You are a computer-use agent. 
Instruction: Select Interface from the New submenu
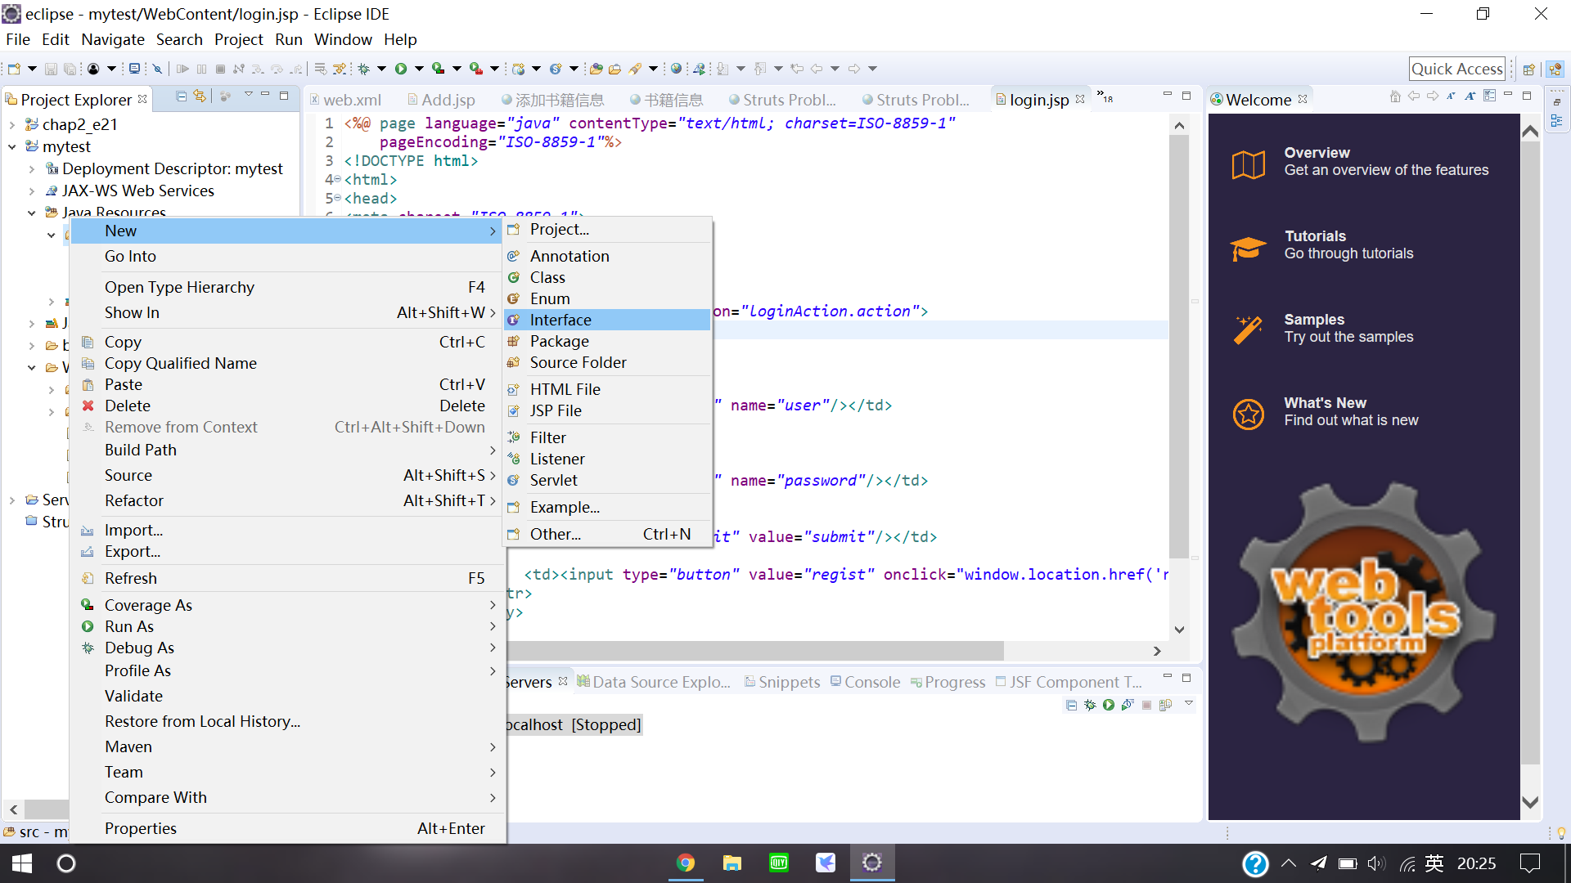561,320
